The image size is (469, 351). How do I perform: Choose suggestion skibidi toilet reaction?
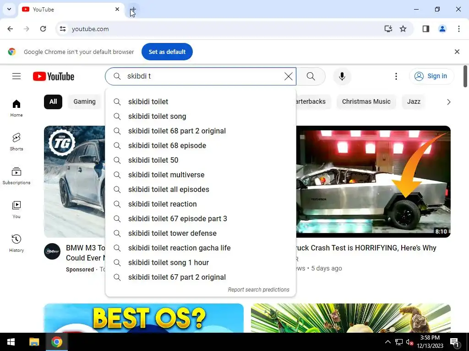201,204
